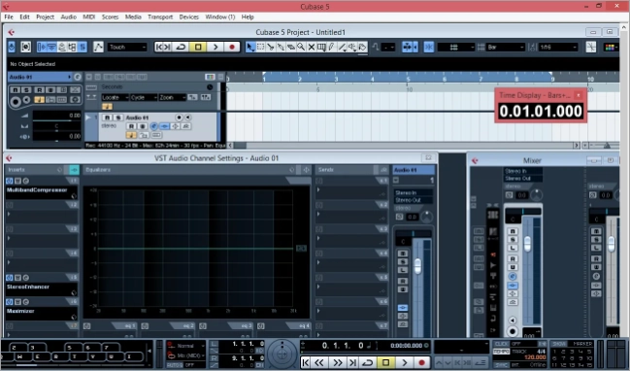Stop playback in project toolbar
This screenshot has height=371, width=630.
click(198, 47)
